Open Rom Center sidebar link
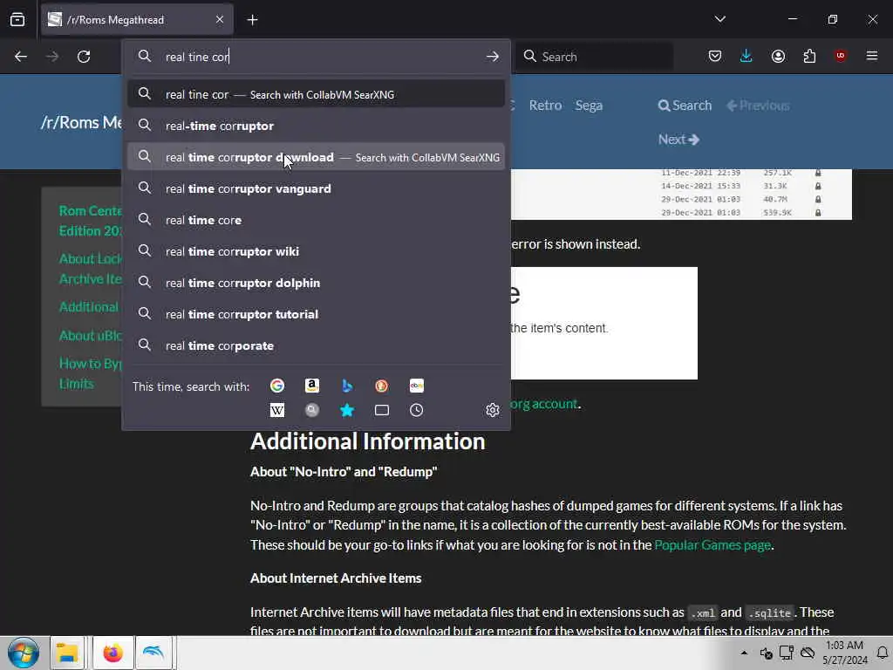 (91, 221)
